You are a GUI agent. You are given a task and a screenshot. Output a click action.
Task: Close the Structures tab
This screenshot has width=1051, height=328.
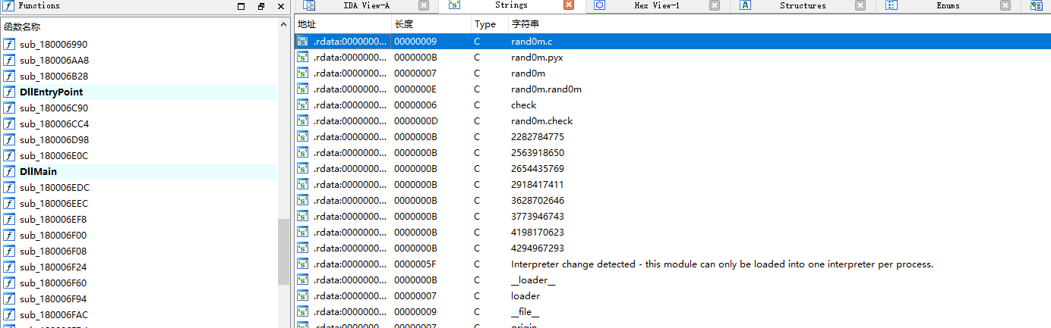(860, 5)
